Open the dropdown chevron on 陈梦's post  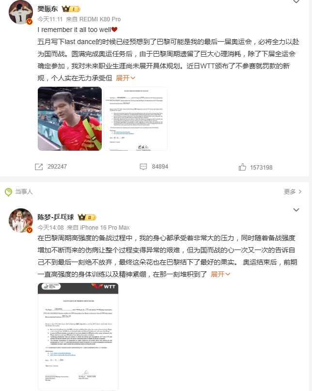coord(296,210)
